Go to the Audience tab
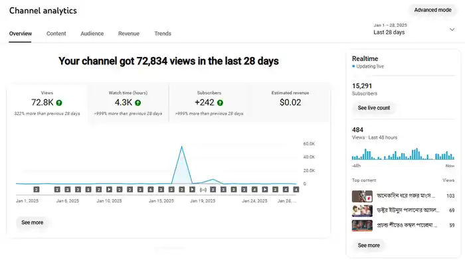This screenshot has width=465, height=262. 92,33
